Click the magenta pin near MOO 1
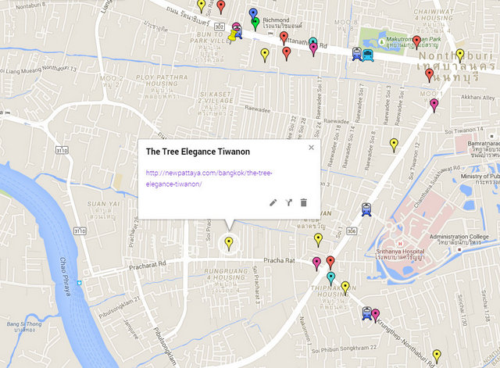Image resolution: width=500 pixels, height=368 pixels. tap(434, 105)
